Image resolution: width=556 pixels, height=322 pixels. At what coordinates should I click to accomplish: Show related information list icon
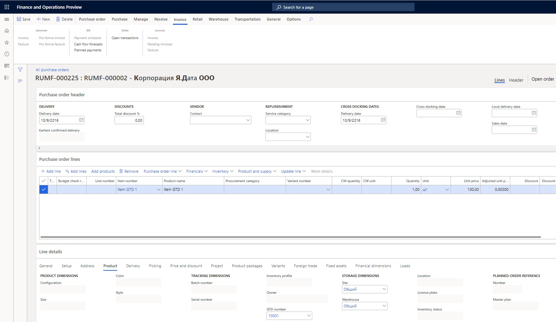[x=20, y=81]
